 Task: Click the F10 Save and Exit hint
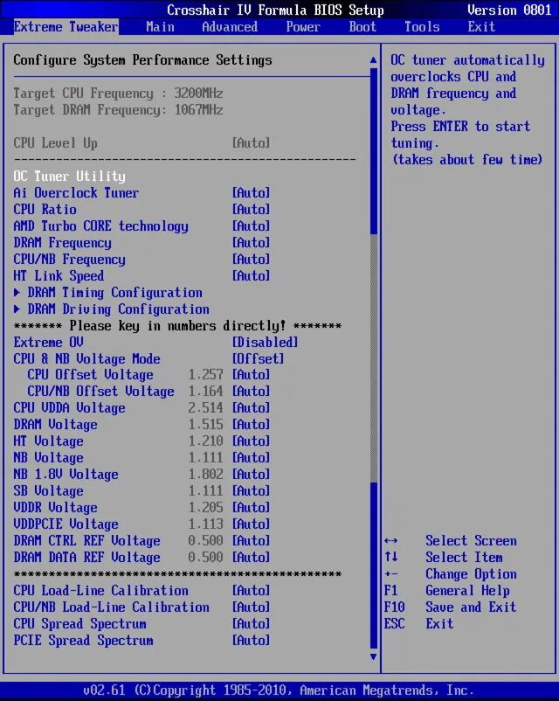pos(450,607)
